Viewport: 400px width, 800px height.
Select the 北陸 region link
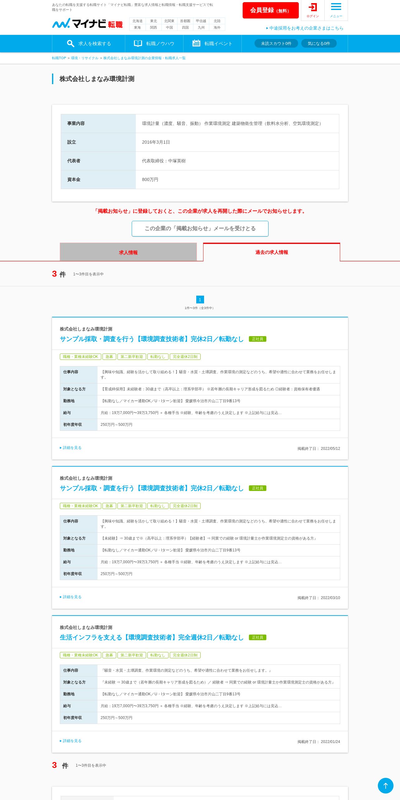click(217, 21)
